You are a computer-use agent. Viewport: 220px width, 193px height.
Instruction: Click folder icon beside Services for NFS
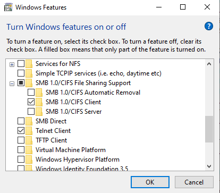click(x=29, y=64)
